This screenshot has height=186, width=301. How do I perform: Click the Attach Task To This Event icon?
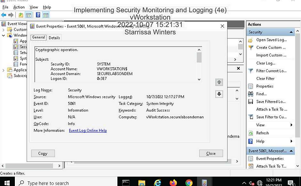click(x=250, y=166)
